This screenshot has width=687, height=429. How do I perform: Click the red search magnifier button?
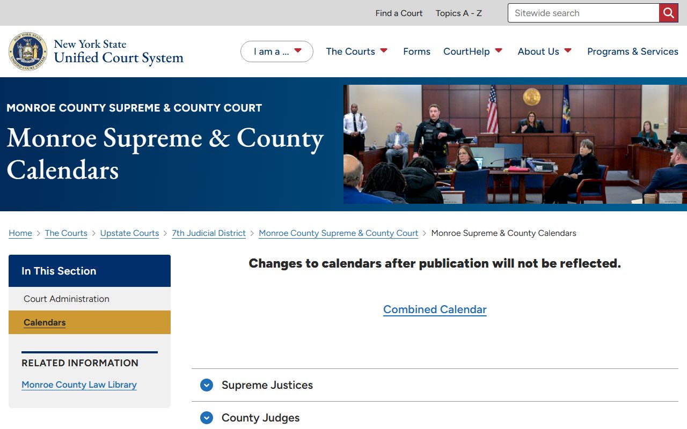pos(669,13)
